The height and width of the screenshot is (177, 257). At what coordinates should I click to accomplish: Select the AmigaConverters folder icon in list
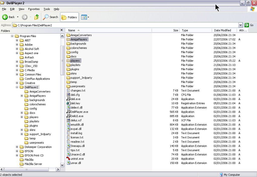(68, 35)
